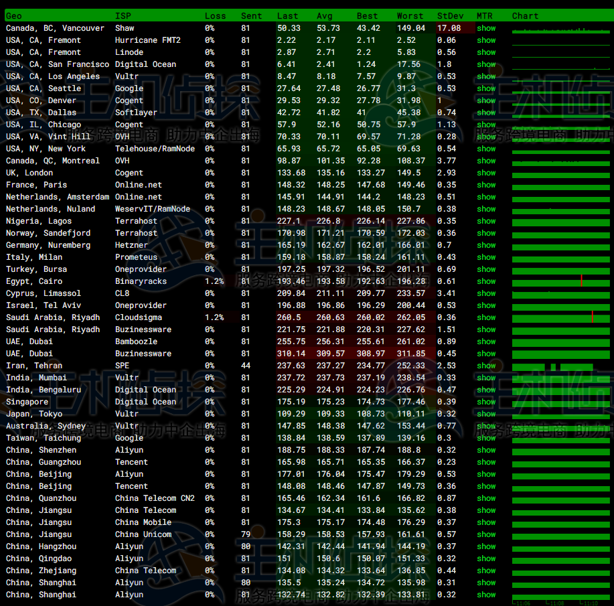Screen dimensions: 614x606
Task: Click the ISP column header
Action: (123, 15)
